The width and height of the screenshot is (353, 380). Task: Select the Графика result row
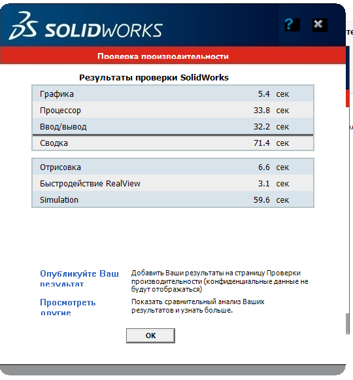tap(173, 94)
